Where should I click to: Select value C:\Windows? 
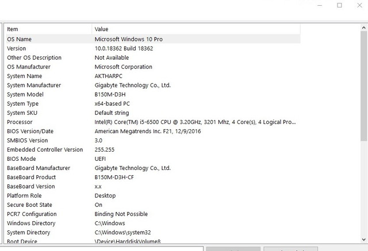[110, 223]
